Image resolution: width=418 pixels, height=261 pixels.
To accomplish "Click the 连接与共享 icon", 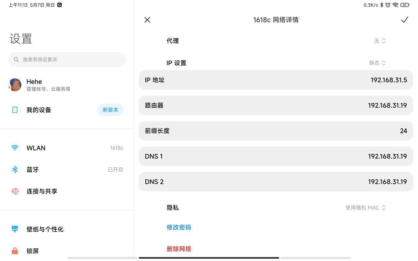I will pos(15,191).
